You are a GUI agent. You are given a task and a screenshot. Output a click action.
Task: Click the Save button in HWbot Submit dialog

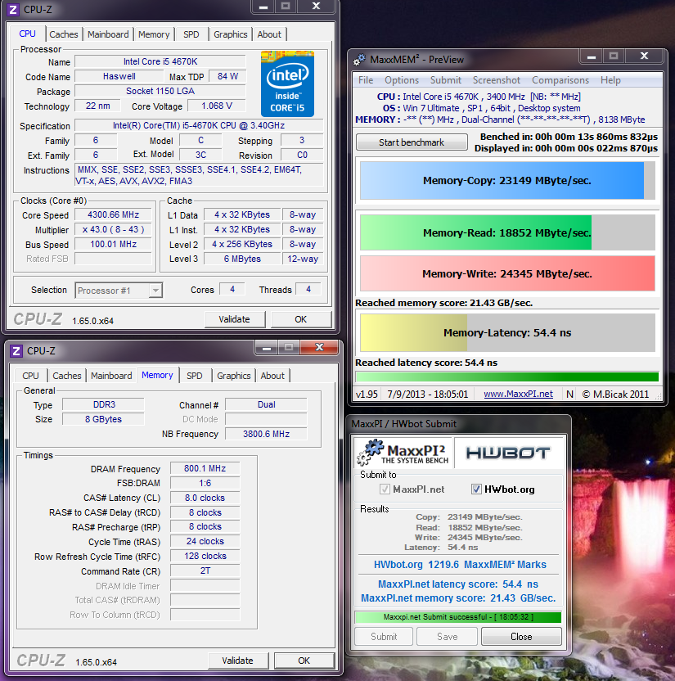(x=447, y=637)
